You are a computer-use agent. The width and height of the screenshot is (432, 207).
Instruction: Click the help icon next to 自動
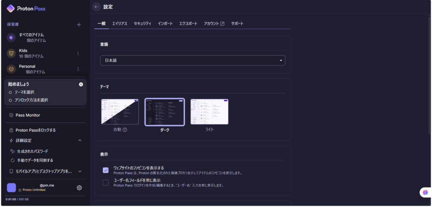click(125, 130)
